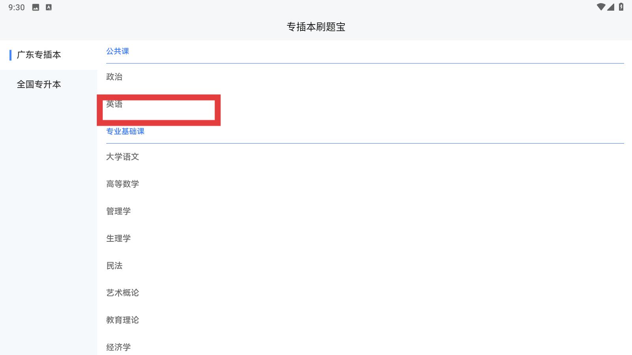Viewport: 632px width, 355px height.
Task: Choose the 管理学 subject
Action: 365,211
